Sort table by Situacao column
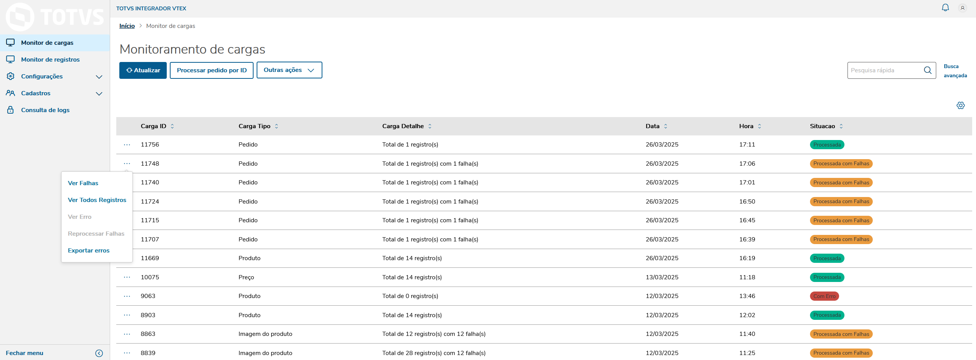 [841, 126]
